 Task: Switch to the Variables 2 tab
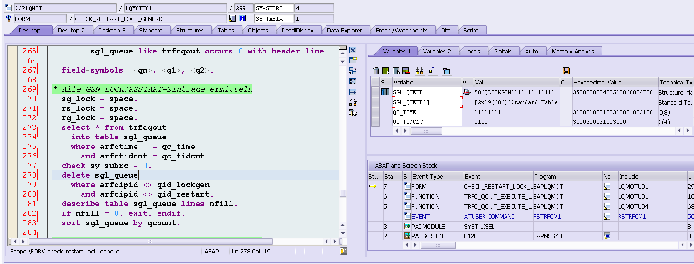pos(437,51)
